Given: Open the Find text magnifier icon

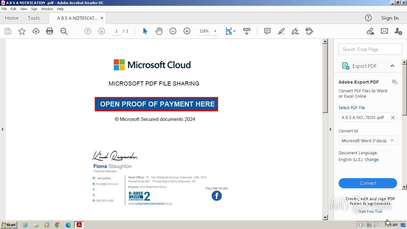Looking at the screenshot, I should pyautogui.click(x=64, y=31).
